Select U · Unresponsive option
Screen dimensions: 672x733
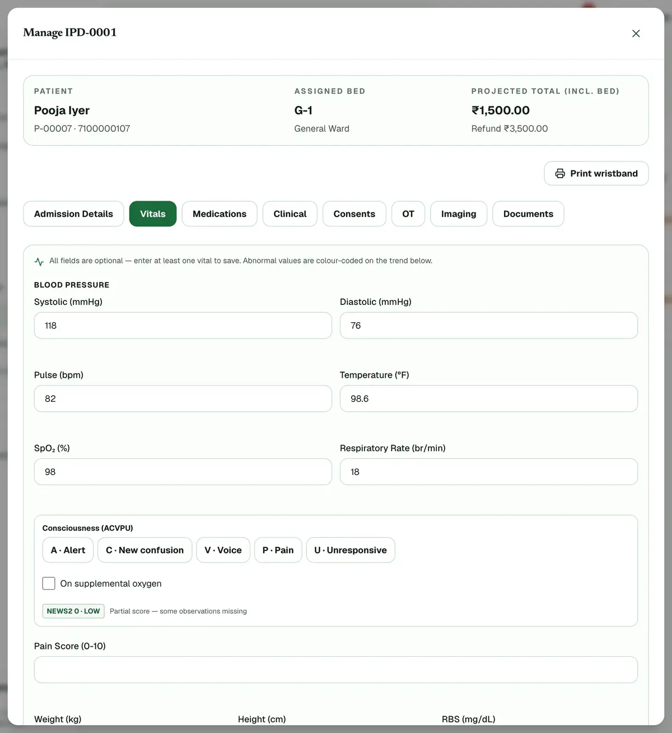351,550
